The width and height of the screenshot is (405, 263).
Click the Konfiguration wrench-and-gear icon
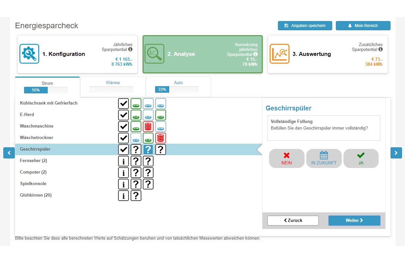pyautogui.click(x=29, y=54)
